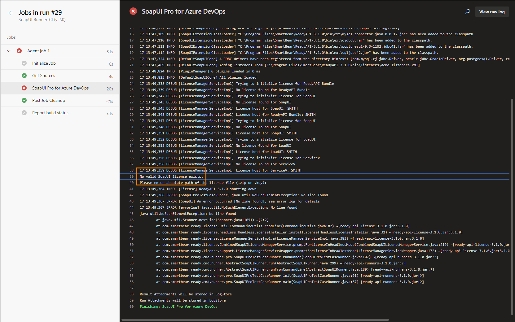This screenshot has height=322, width=515.
Task: Open logs for the Get Sources step
Action: [x=43, y=76]
